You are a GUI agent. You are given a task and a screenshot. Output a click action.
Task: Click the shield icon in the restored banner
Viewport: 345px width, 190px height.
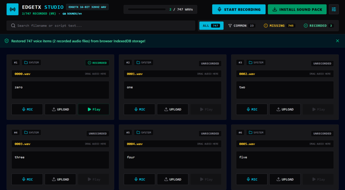(7, 41)
